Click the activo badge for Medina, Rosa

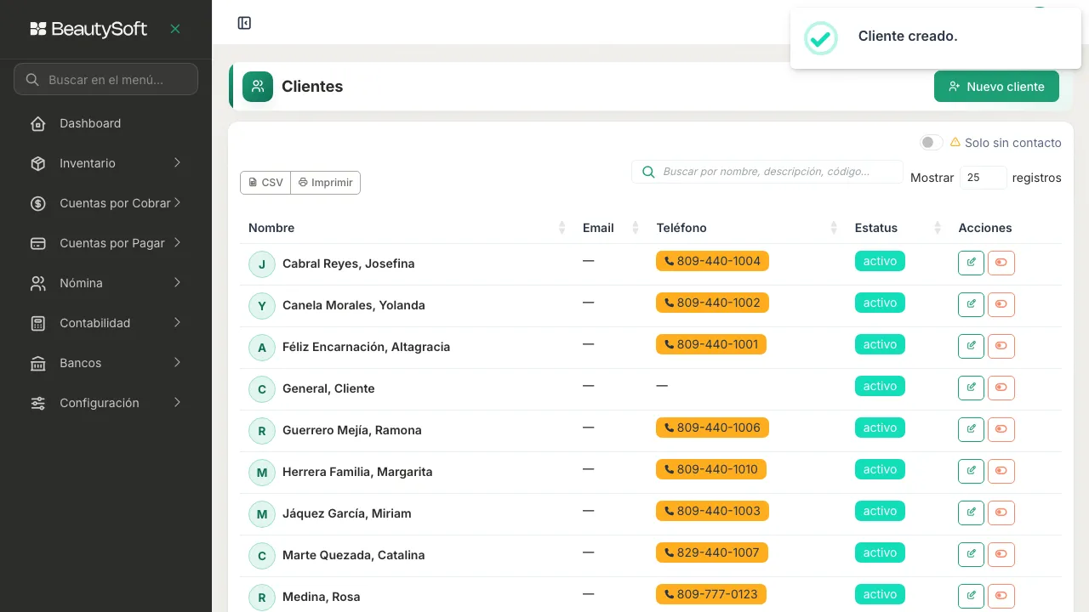[880, 594]
